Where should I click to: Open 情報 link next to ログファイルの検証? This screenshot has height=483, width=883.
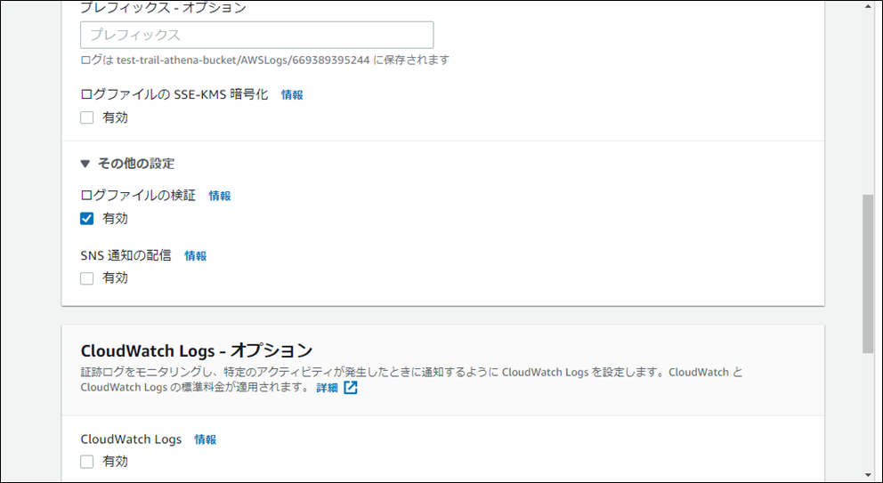point(220,196)
